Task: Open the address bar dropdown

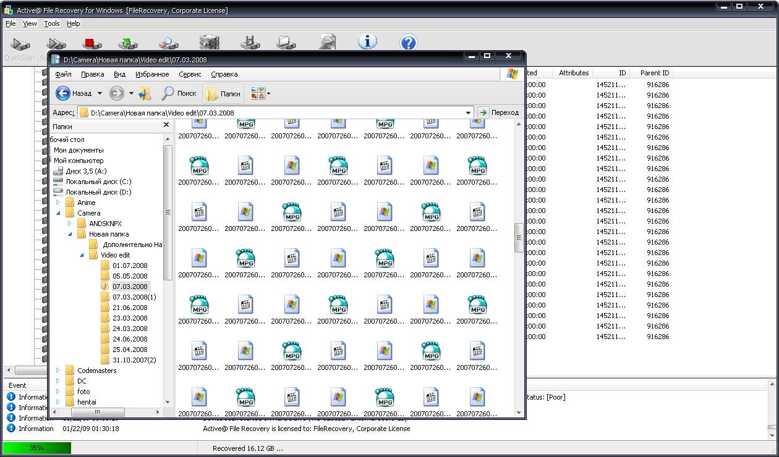Action: pos(469,112)
